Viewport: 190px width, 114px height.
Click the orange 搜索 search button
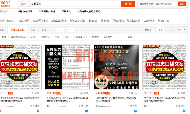(x=128, y=4)
